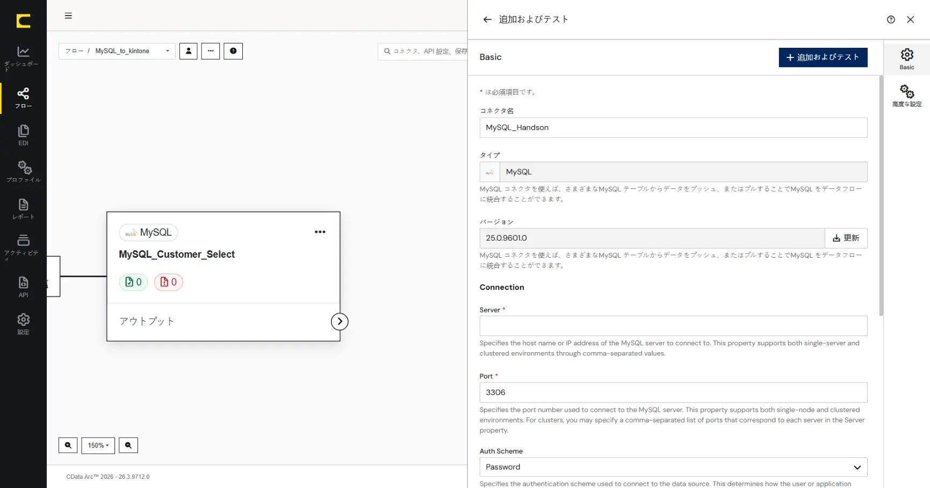Toggle the hamburger navigation menu

coord(68,16)
